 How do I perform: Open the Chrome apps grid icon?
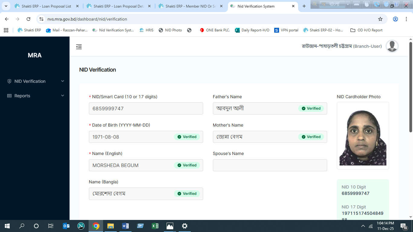[6, 30]
